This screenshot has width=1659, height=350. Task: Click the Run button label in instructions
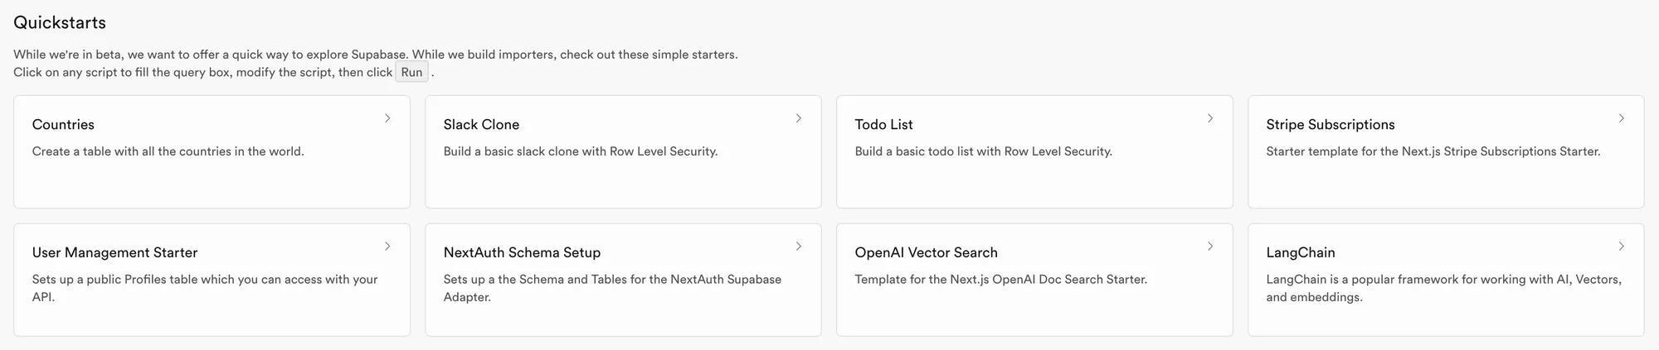[x=411, y=73]
